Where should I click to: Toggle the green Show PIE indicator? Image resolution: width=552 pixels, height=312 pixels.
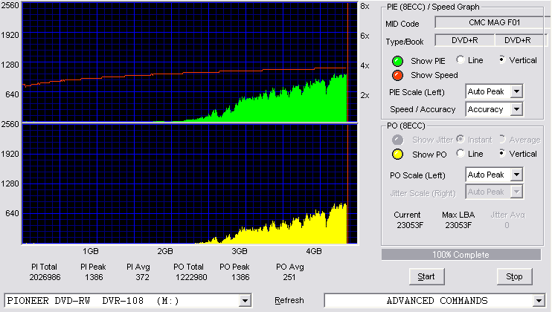(397, 61)
